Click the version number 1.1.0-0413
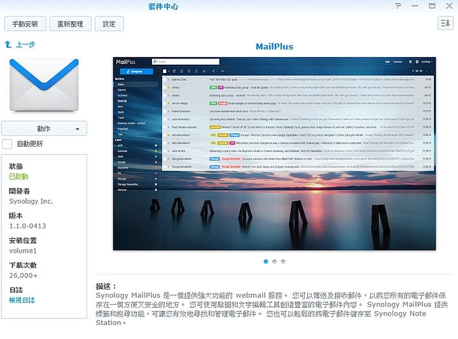 click(x=27, y=226)
